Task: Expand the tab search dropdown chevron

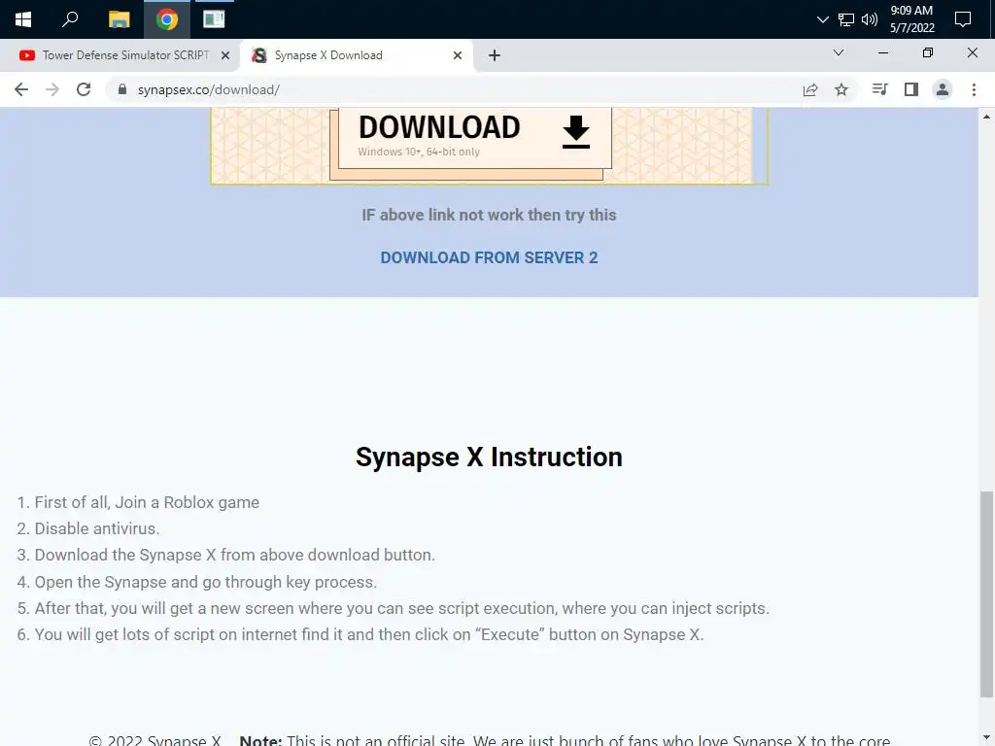Action: pyautogui.click(x=839, y=52)
